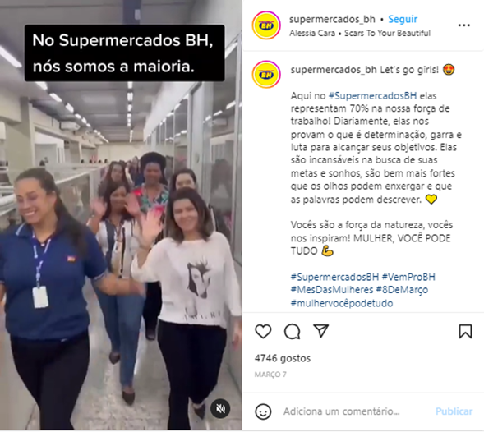Click the Seguir follow link
The image size is (484, 432).
[403, 19]
